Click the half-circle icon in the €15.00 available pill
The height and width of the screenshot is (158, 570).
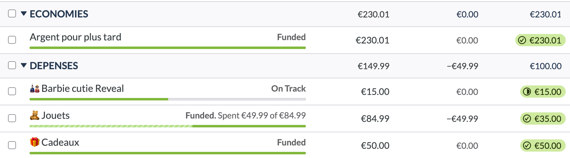point(527,92)
